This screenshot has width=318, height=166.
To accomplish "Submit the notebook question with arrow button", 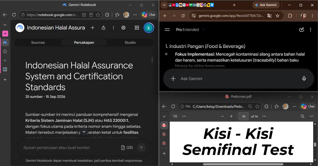I will [x=141, y=148].
